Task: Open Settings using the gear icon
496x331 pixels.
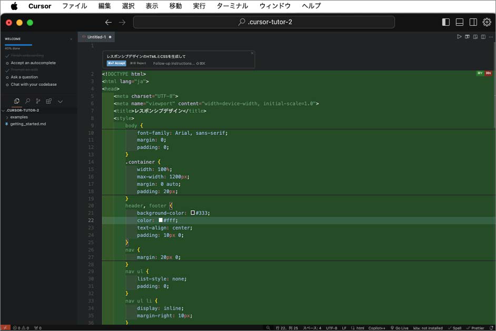Action: coord(487,22)
